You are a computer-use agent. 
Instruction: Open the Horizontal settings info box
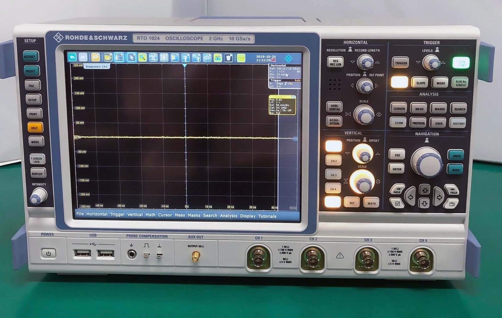pyautogui.click(x=285, y=71)
